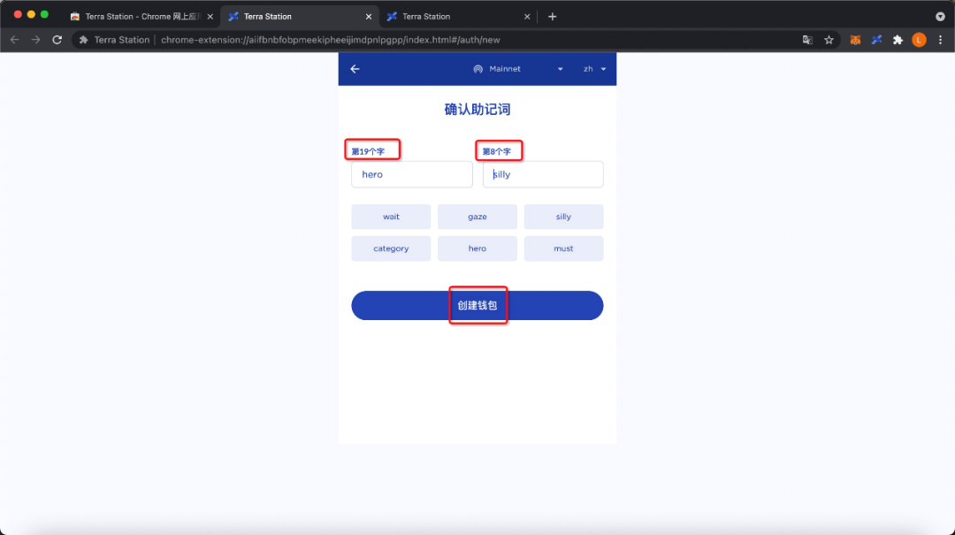This screenshot has width=955, height=535.
Task: Open the zh language dropdown
Action: (x=595, y=69)
